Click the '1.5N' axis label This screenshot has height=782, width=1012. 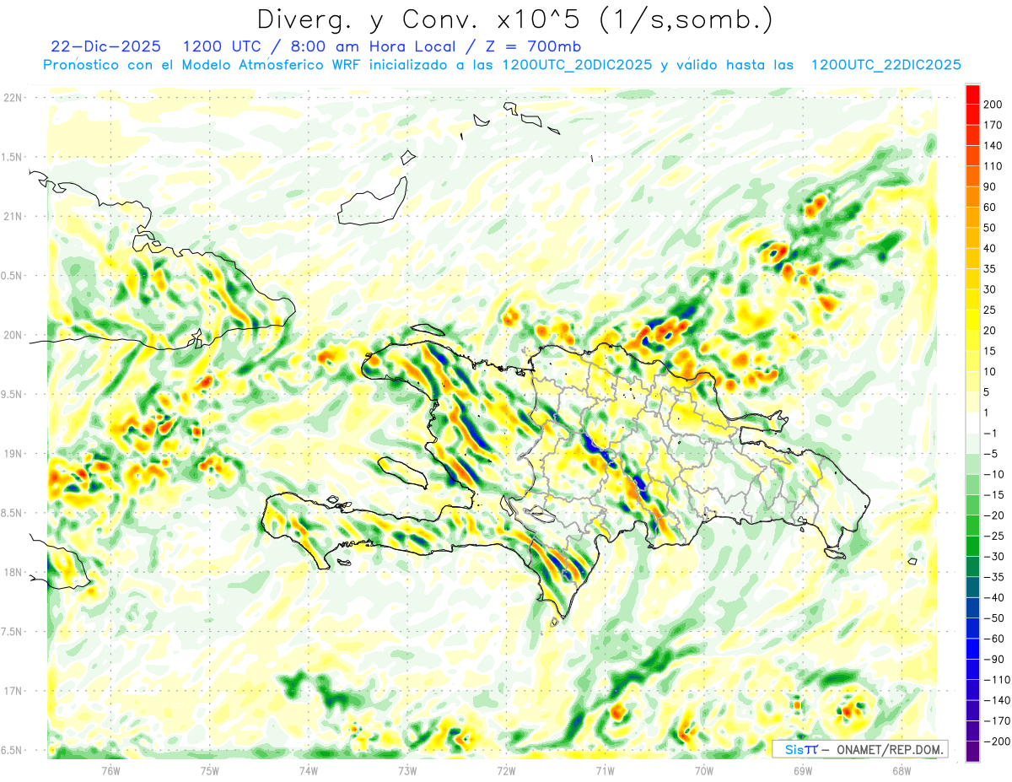click(x=13, y=157)
